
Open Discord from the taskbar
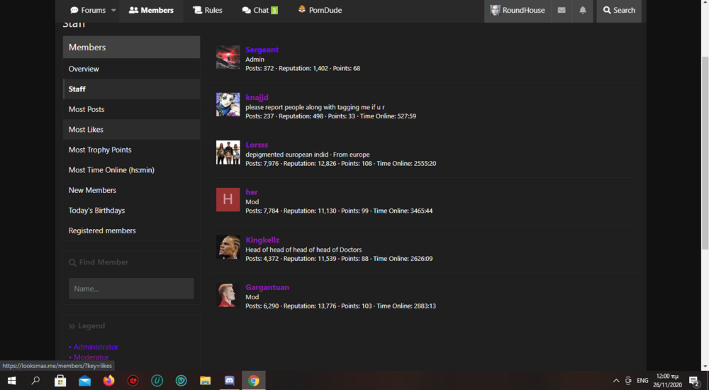click(x=229, y=381)
